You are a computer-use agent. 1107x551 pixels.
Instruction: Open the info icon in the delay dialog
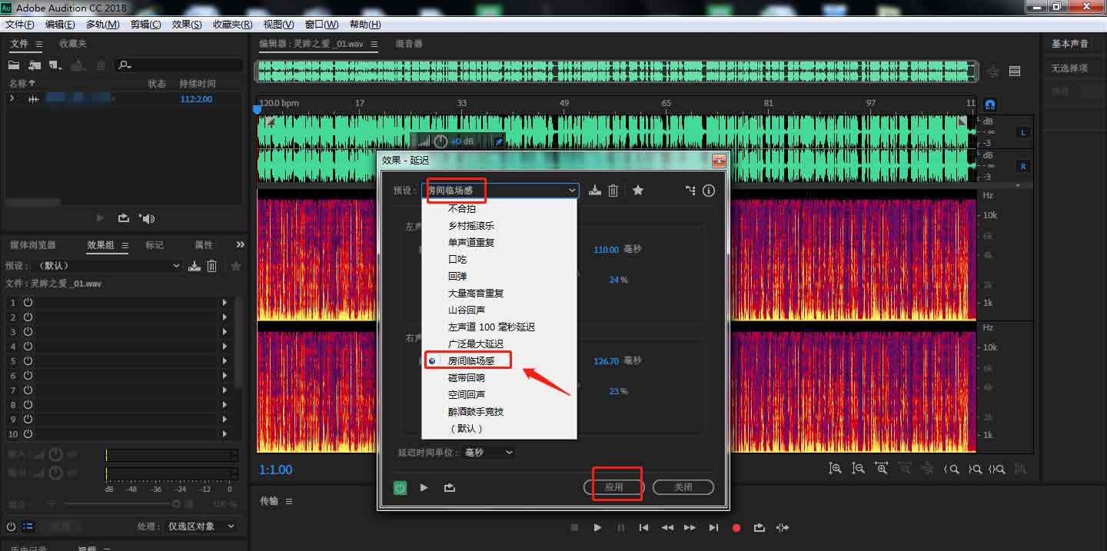pos(709,191)
